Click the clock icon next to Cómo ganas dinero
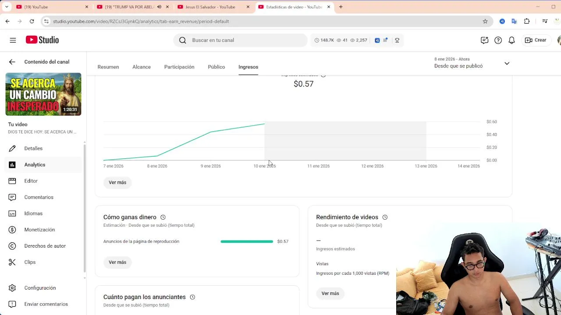Viewport: 561px width, 315px height. click(x=163, y=217)
